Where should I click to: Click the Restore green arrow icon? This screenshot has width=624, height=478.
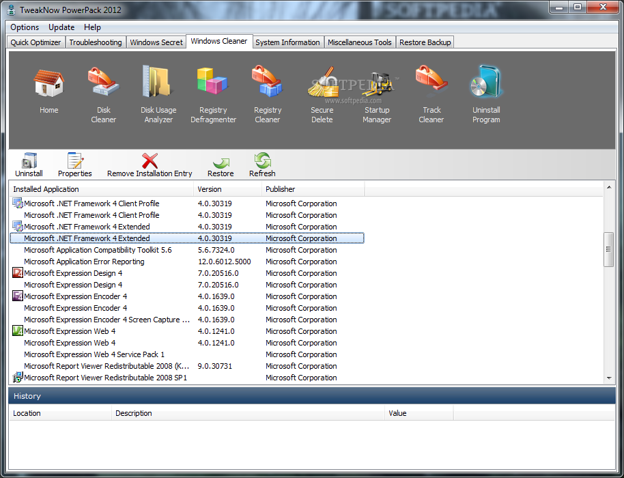[221, 163]
